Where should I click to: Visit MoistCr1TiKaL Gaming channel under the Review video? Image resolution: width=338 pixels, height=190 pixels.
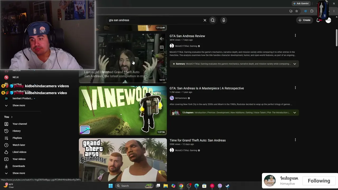(186, 46)
